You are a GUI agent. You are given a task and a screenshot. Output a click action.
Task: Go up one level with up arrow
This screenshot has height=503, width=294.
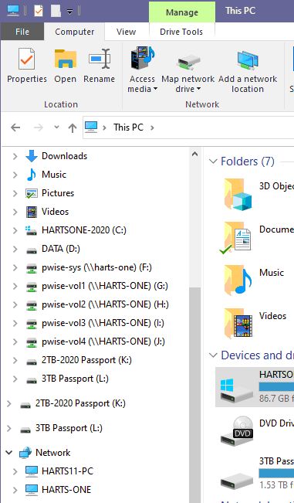coord(73,127)
